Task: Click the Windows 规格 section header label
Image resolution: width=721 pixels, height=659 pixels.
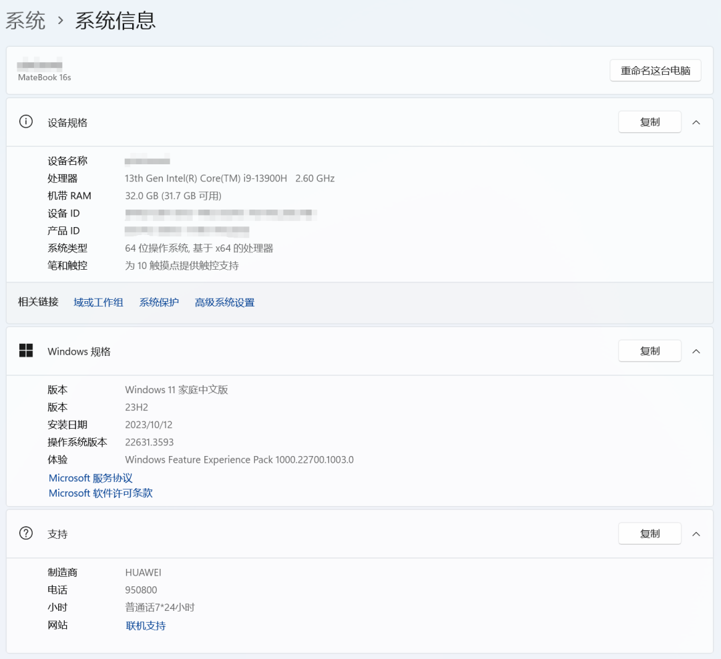Action: coord(79,352)
